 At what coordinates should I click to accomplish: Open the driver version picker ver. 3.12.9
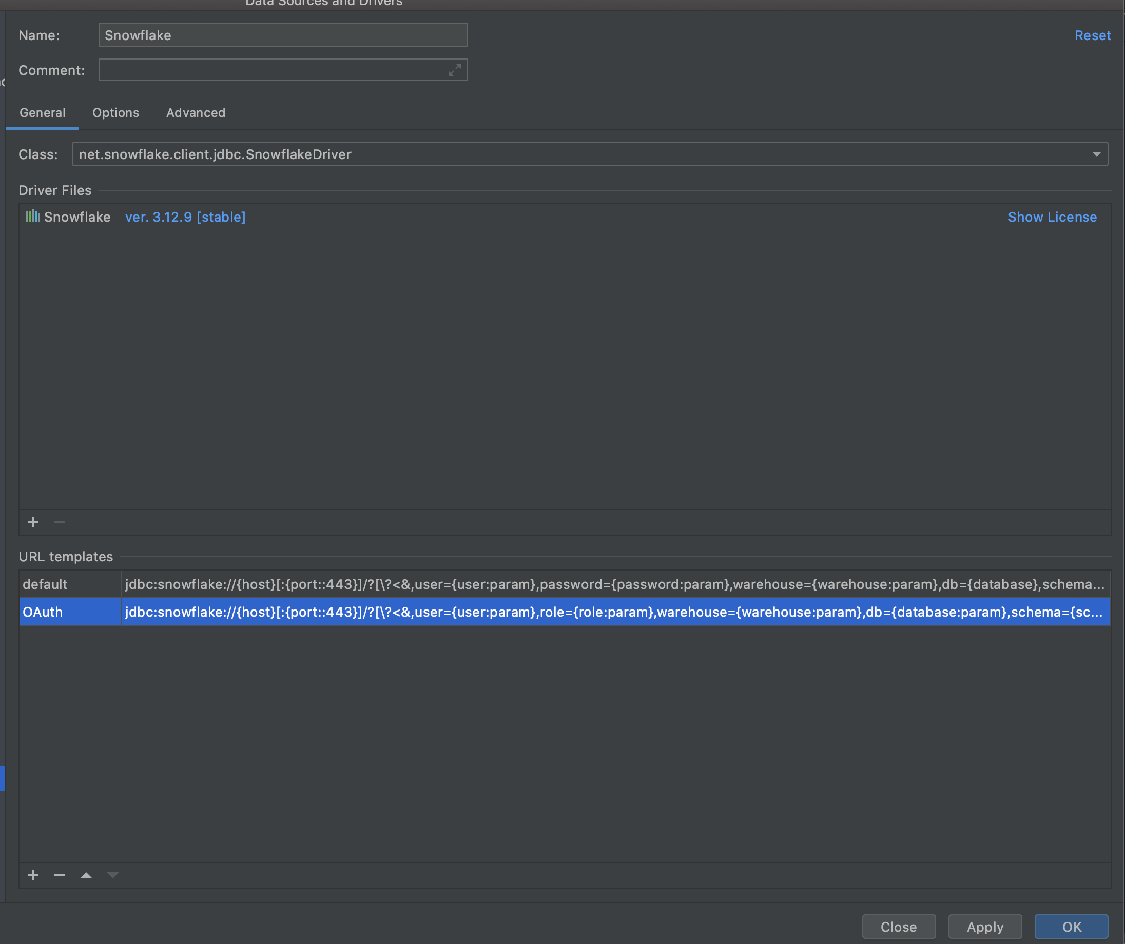[x=185, y=217]
